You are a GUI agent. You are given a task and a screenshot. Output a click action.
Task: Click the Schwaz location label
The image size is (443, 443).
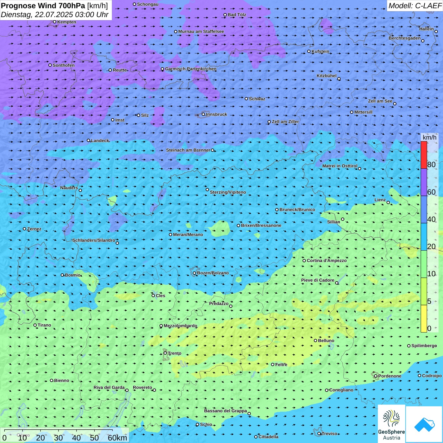point(257,99)
